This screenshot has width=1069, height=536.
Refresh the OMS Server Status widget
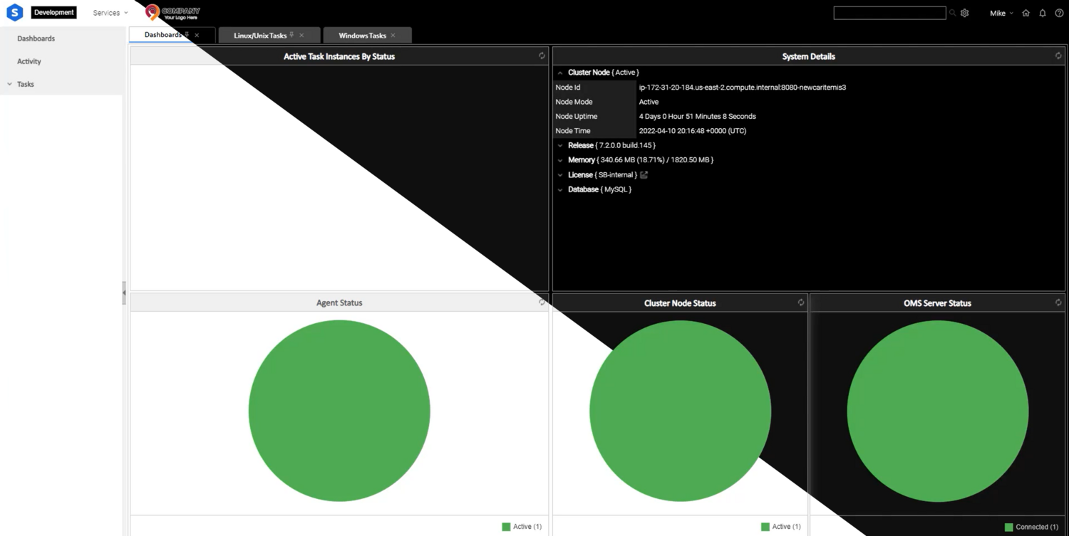[1058, 303]
